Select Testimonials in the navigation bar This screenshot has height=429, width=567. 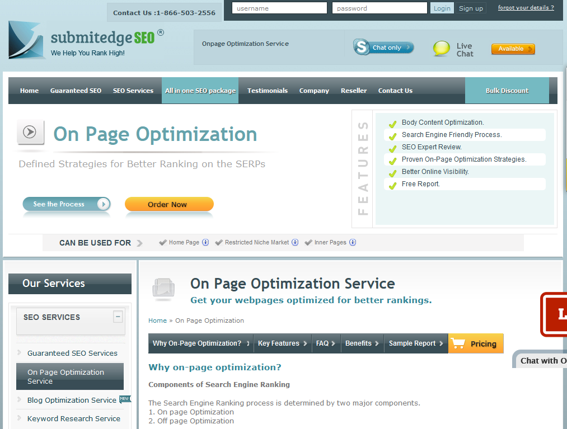267,91
